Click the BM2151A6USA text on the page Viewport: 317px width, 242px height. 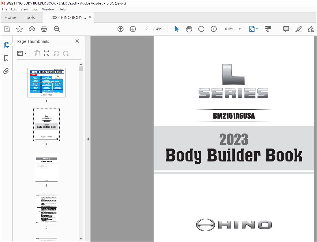click(x=234, y=116)
